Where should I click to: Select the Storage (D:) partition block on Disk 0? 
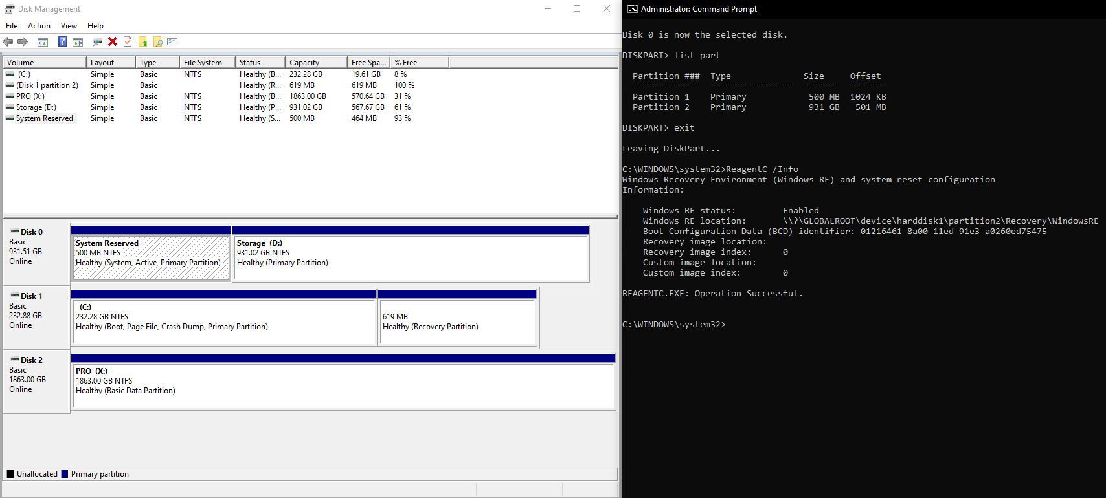coord(411,254)
